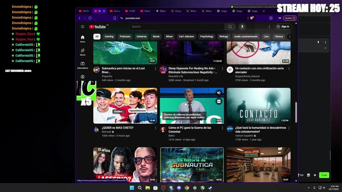Open options for ¿QUIEN es MAS CHETO?
Viewport: 342px width, 192px height.
click(x=156, y=128)
